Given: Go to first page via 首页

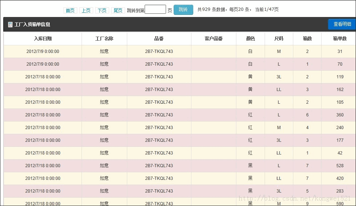Looking at the screenshot, I should tap(70, 11).
